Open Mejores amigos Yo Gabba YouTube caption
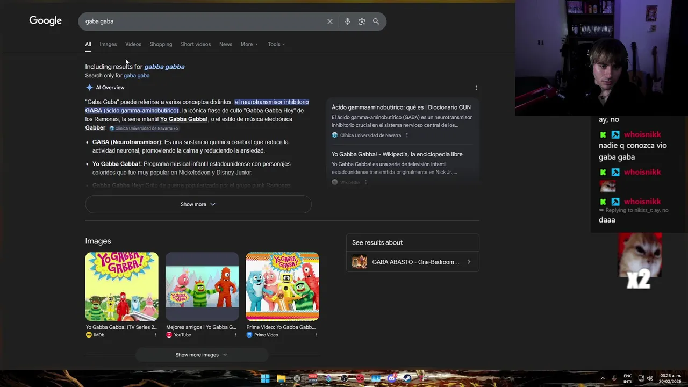 (x=202, y=327)
